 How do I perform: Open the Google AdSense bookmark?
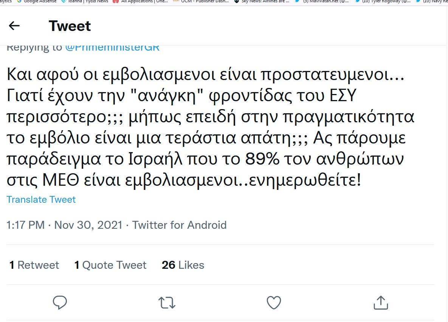(x=37, y=1)
